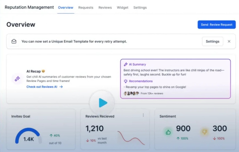Click the red 100% down indicator
The height and width of the screenshot is (152, 239).
coord(219,138)
